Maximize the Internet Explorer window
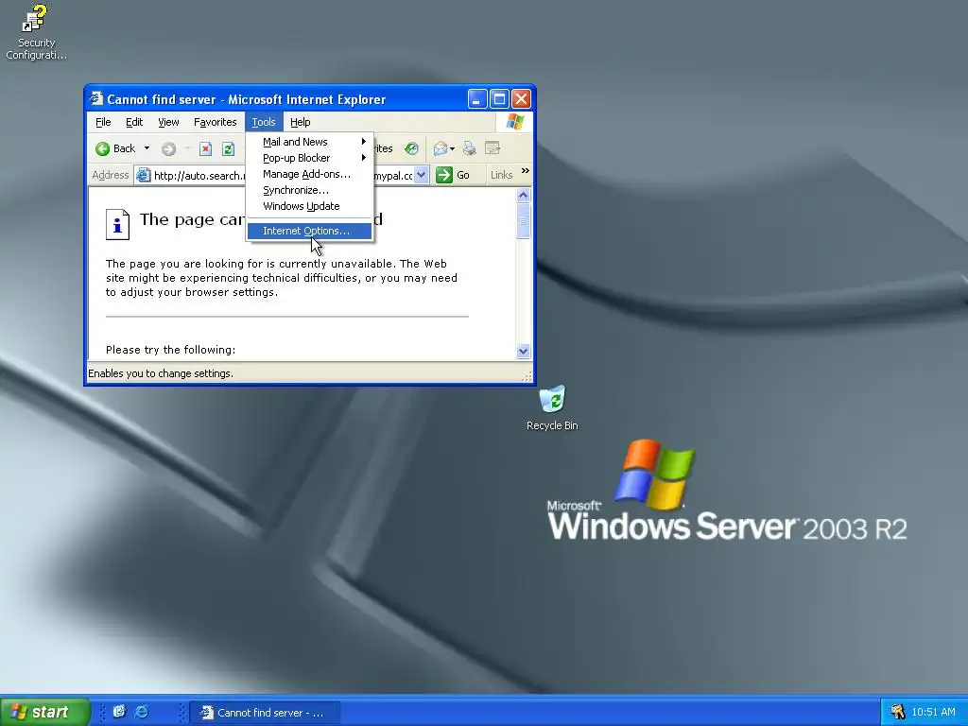968x726 pixels. tap(499, 98)
